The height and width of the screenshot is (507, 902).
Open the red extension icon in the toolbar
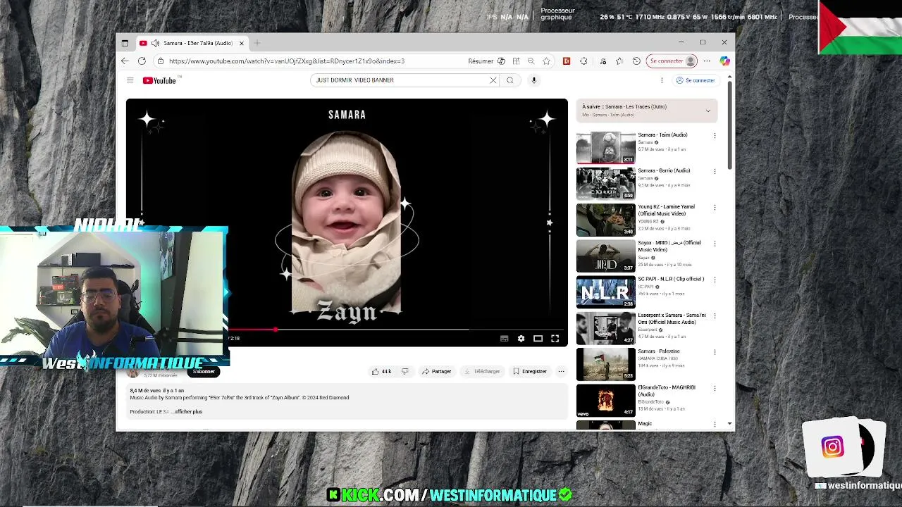566,61
